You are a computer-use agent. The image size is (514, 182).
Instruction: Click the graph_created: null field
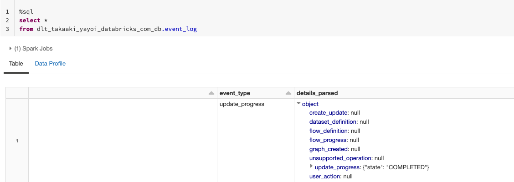[x=334, y=149]
